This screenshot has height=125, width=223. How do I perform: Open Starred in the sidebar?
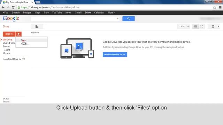coord(6,47)
